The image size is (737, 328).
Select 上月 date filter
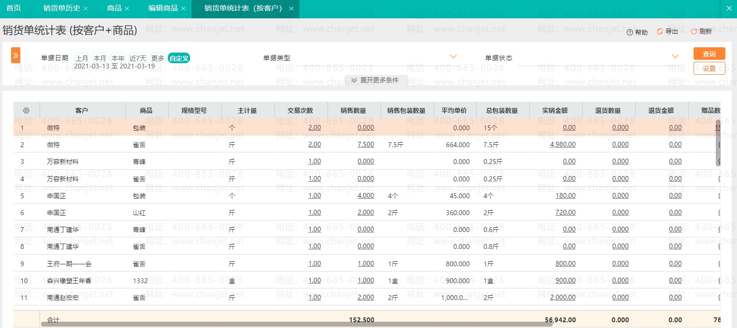[x=82, y=58]
